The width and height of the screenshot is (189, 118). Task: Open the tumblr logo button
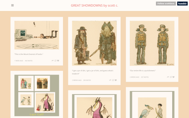182,3
